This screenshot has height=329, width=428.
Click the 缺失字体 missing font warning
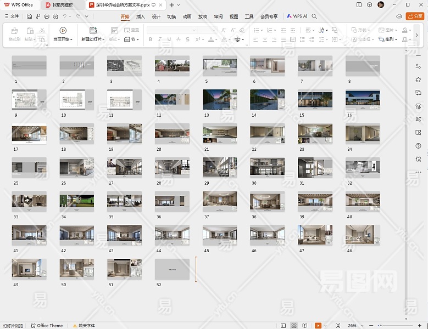click(x=84, y=326)
